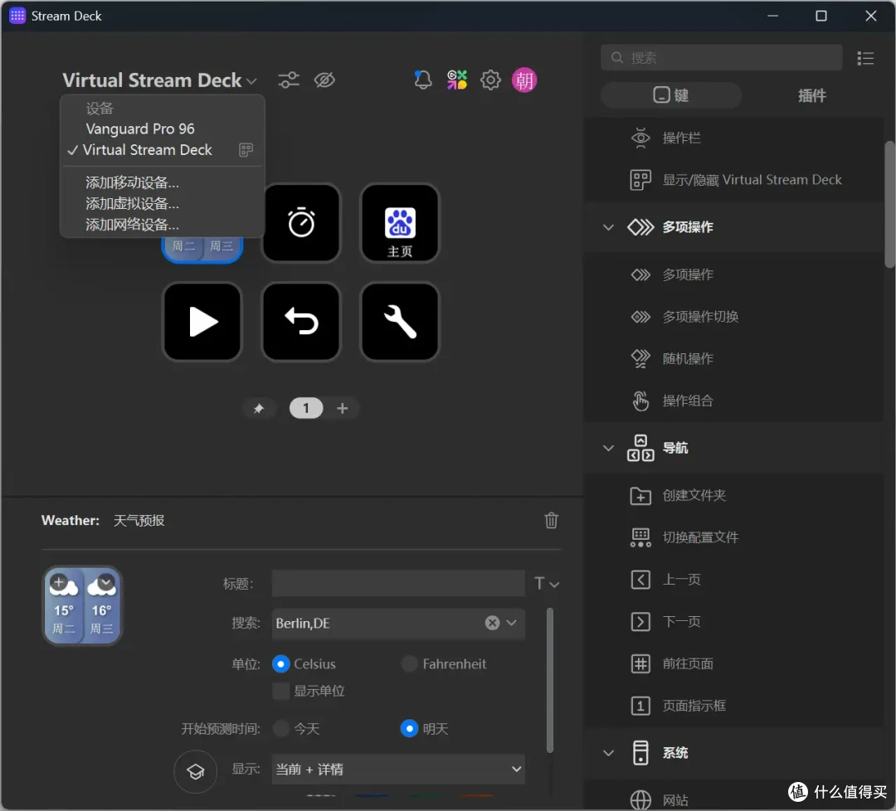896x811 pixels.
Task: Open Virtual Stream Deck device dropdown
Action: coord(159,80)
